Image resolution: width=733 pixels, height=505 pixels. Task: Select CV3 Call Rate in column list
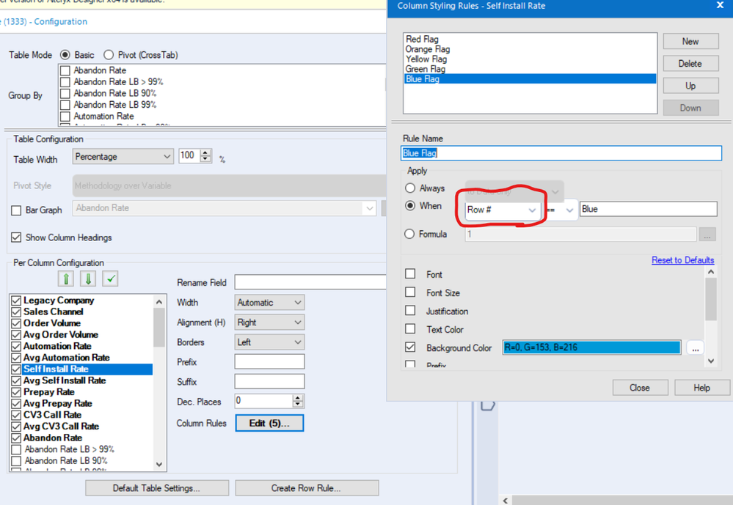(52, 415)
